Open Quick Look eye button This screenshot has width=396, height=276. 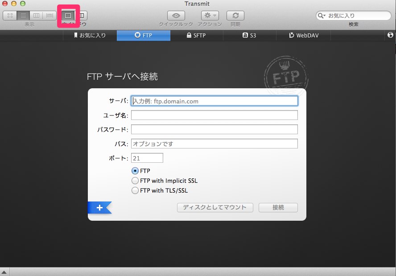pos(176,16)
